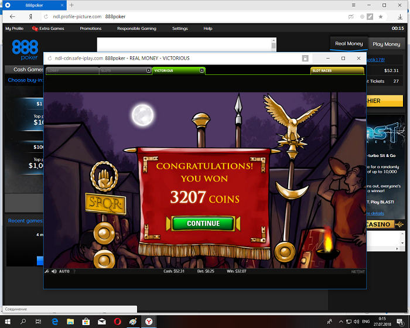The height and width of the screenshot is (328, 410).
Task: Open the slot help question mark
Action: click(x=74, y=272)
